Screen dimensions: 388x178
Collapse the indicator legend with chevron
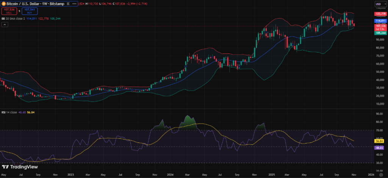[x=5, y=25]
